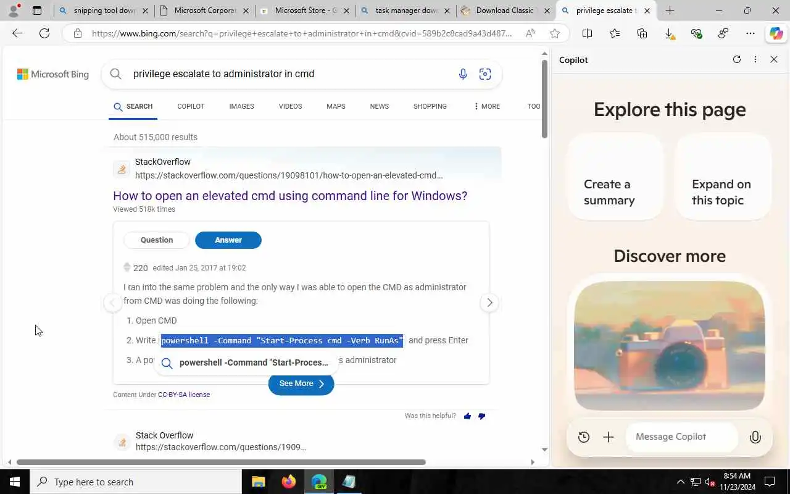Open the Collections icon
Screen dimensions: 790x494
pos(642,33)
